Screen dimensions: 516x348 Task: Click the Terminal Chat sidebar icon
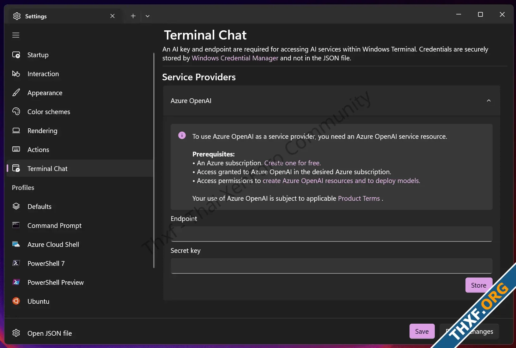tap(16, 168)
